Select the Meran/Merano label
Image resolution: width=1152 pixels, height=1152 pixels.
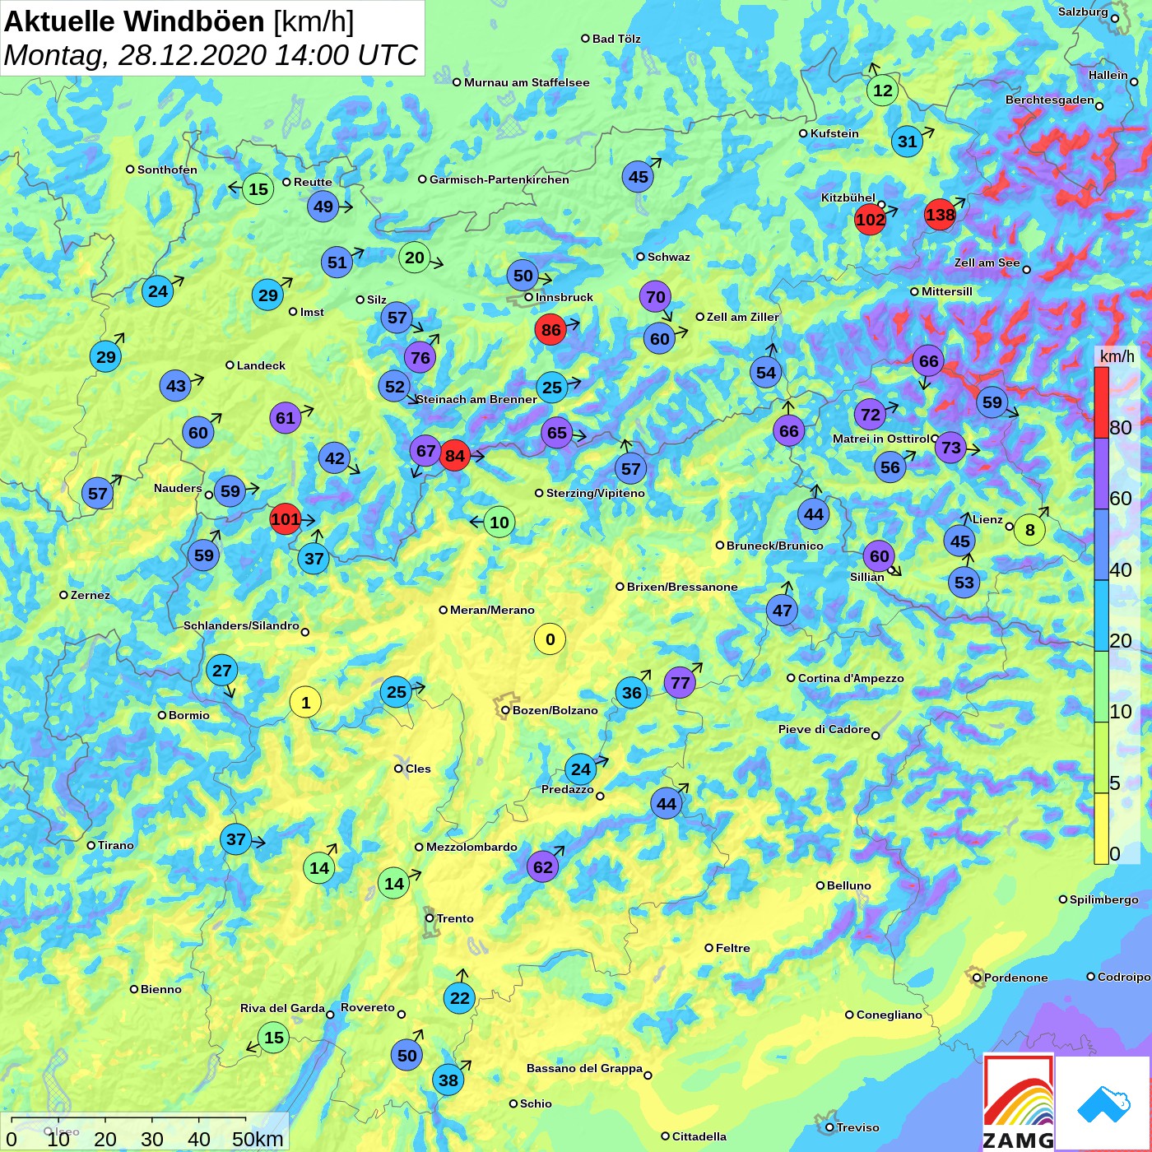tap(492, 610)
